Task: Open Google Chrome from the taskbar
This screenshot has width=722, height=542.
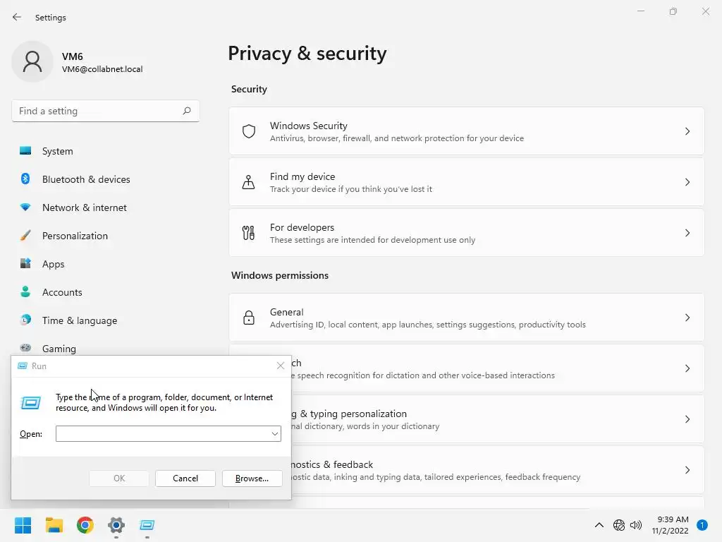Action: (x=85, y=525)
